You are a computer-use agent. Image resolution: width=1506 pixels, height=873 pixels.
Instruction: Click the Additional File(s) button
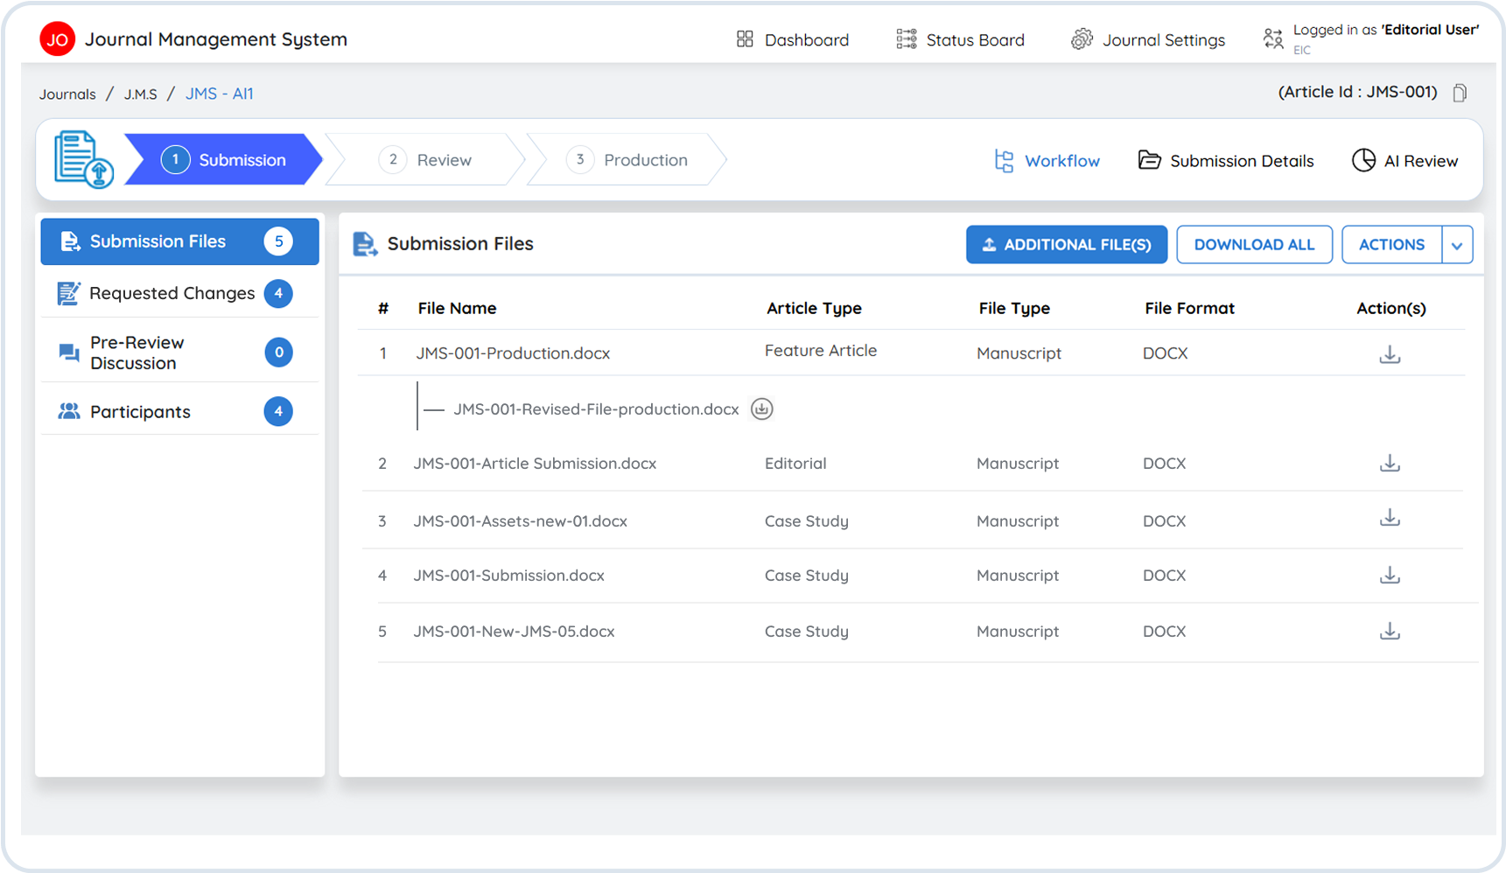(1066, 245)
